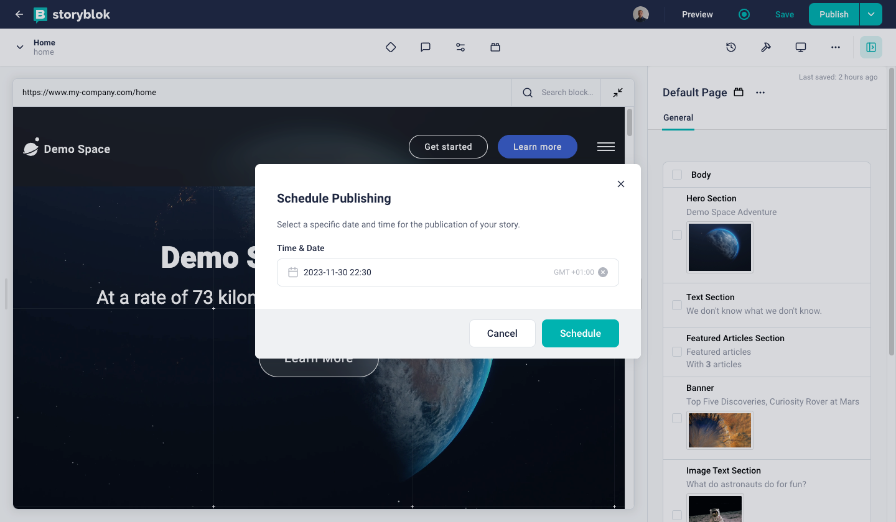
Task: Select the Text Section block title
Action: click(x=711, y=297)
